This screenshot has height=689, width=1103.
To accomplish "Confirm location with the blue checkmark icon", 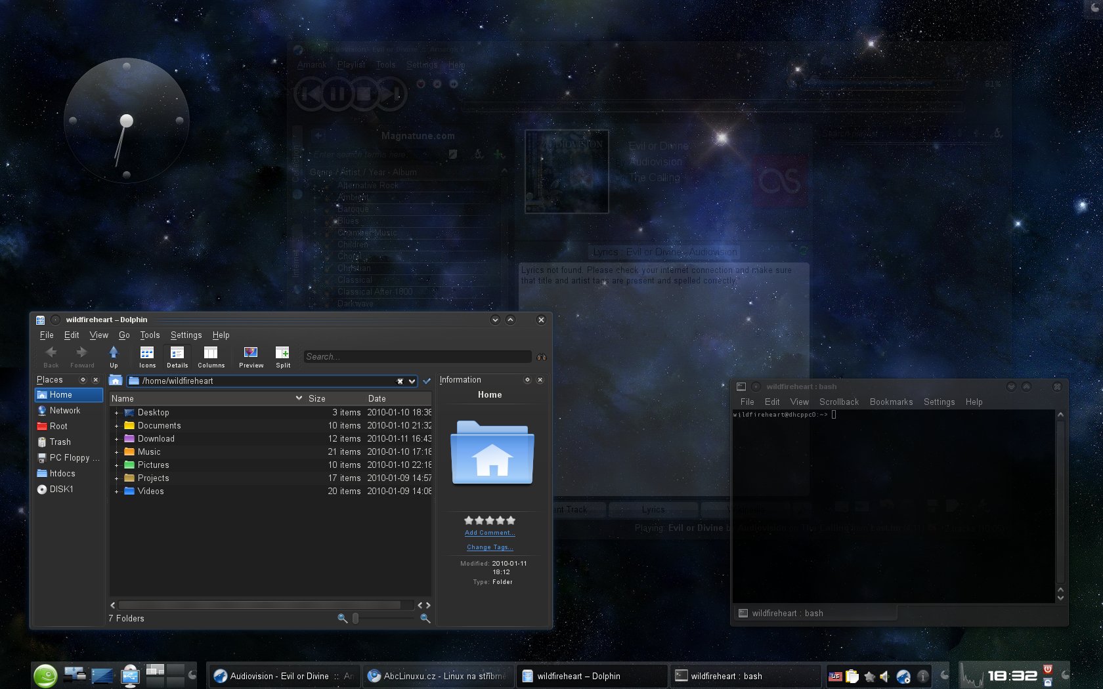I will (x=427, y=381).
